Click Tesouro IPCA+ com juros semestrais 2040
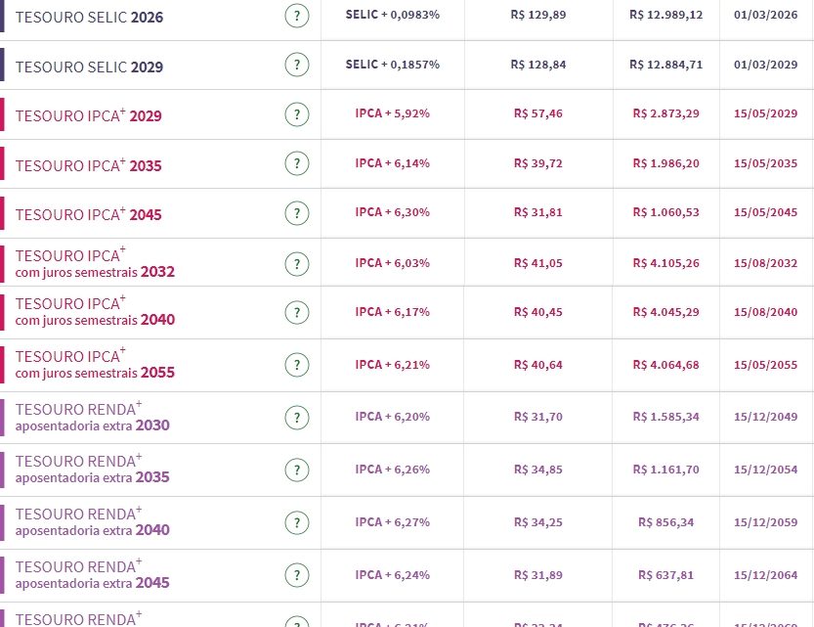 coord(95,311)
